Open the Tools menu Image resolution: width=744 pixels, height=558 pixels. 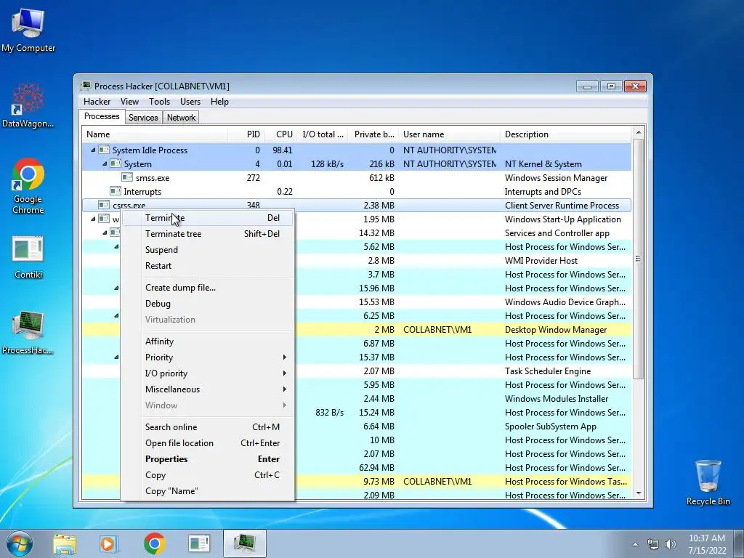point(159,102)
